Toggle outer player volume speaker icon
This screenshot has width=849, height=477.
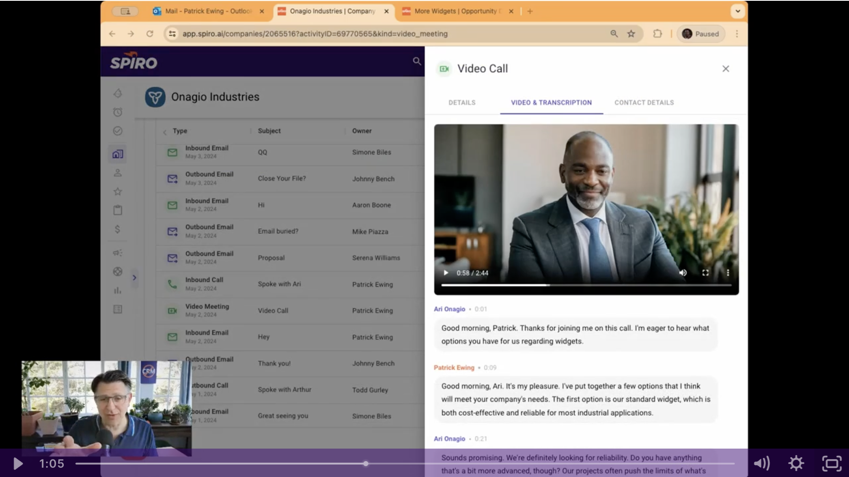762,463
